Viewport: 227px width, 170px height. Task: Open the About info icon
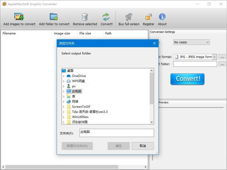coord(162,17)
